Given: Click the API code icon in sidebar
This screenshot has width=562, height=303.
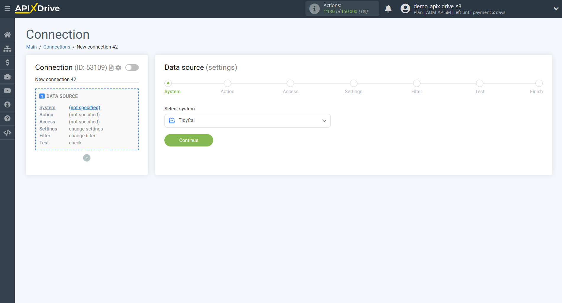Looking at the screenshot, I should 7,132.
